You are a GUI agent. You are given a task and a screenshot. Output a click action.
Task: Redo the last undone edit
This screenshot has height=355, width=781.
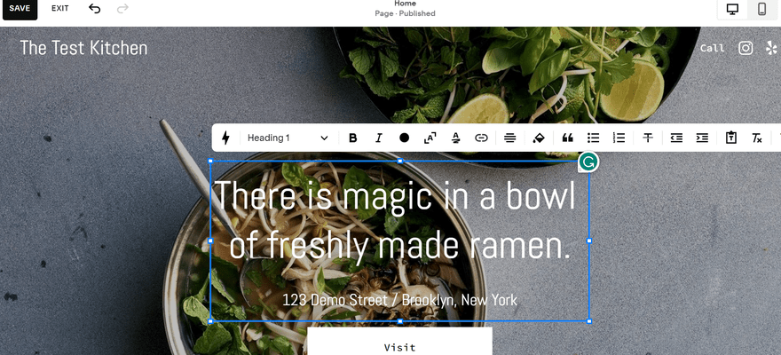(x=122, y=9)
